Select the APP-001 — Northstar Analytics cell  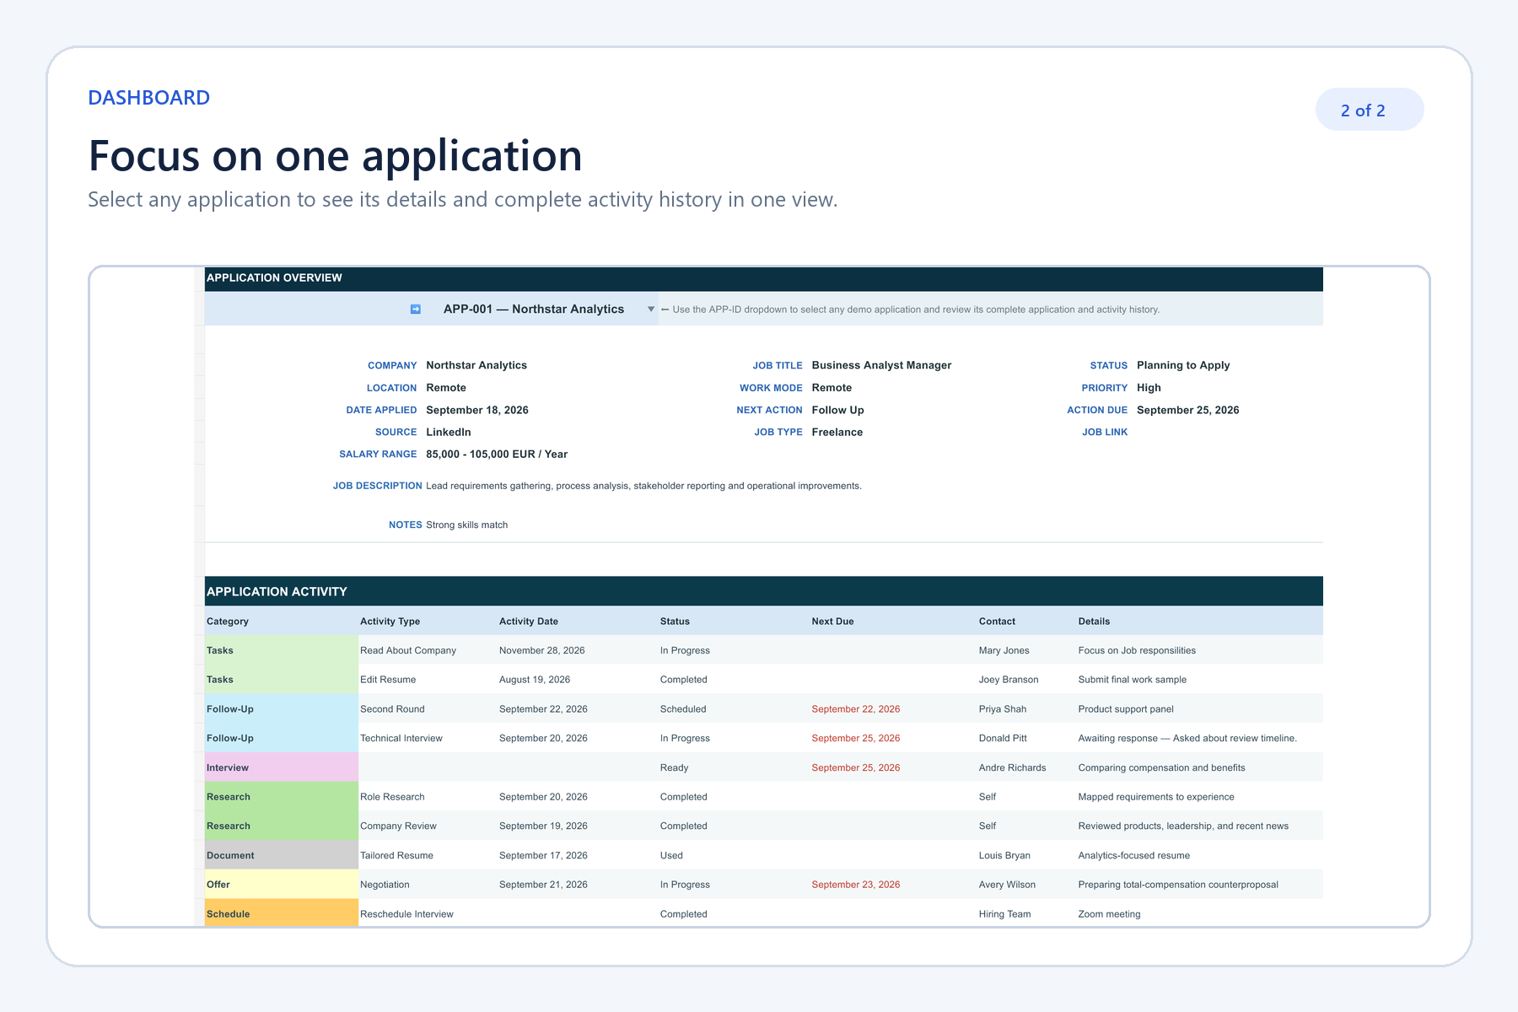pyautogui.click(x=534, y=310)
